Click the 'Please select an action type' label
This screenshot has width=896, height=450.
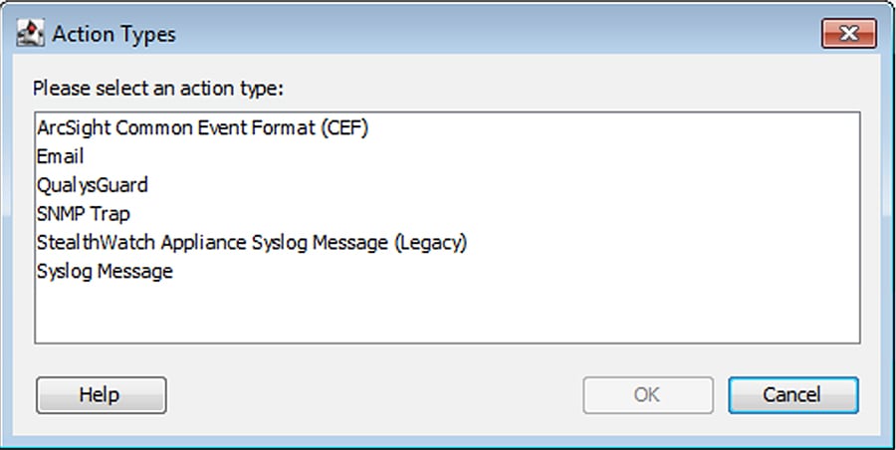point(158,89)
